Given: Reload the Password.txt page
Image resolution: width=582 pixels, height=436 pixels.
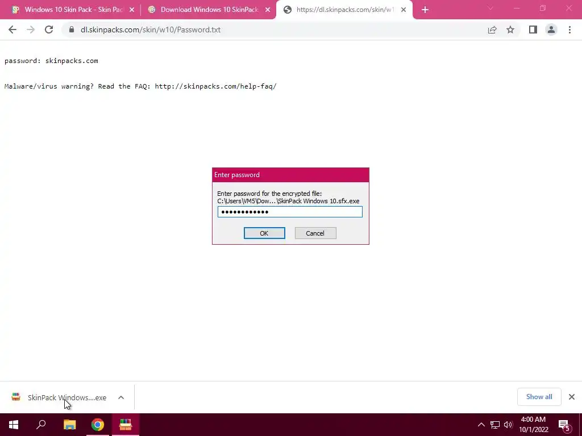Looking at the screenshot, I should click(x=49, y=30).
